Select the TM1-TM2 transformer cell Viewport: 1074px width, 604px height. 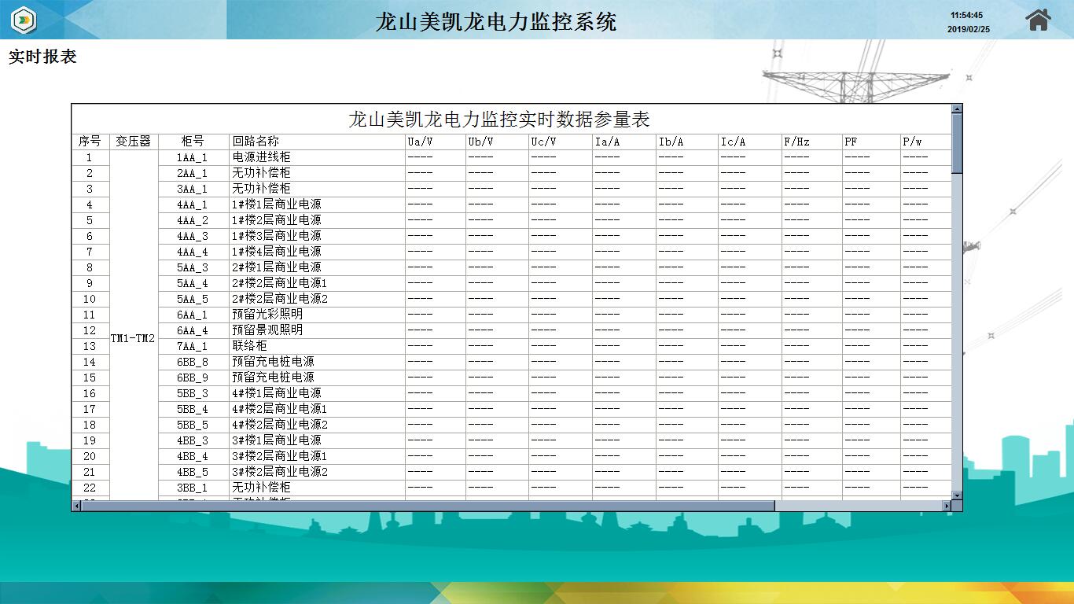coord(133,338)
